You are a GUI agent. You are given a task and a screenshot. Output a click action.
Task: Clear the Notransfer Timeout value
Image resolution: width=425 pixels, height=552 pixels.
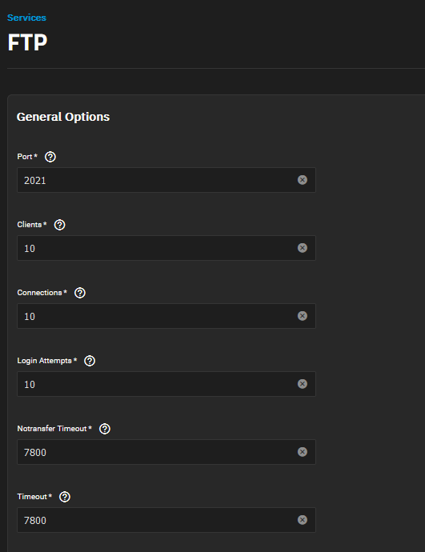pyautogui.click(x=302, y=452)
